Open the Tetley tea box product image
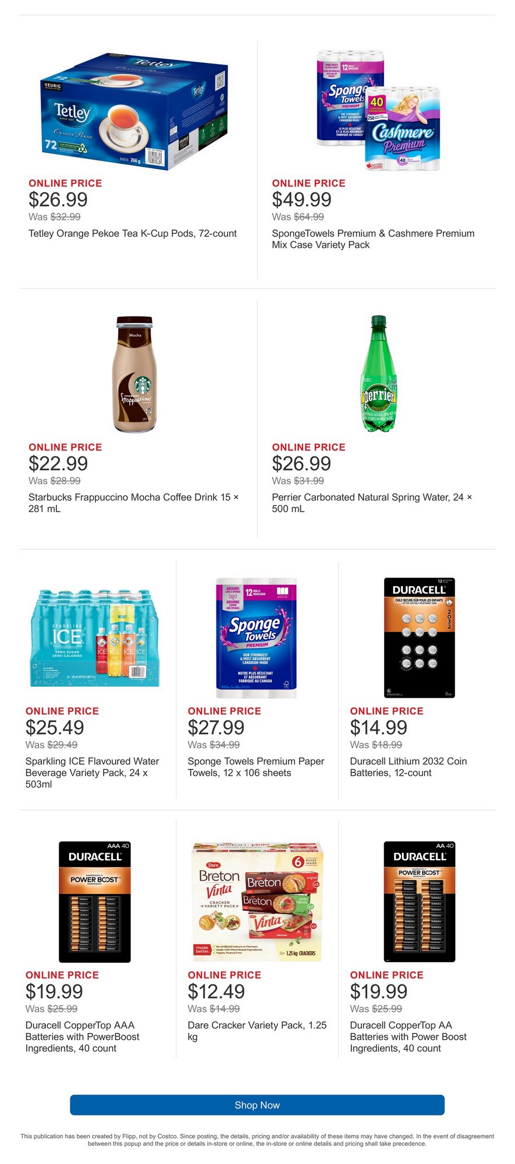Image resolution: width=515 pixels, height=1164 pixels. point(134,112)
